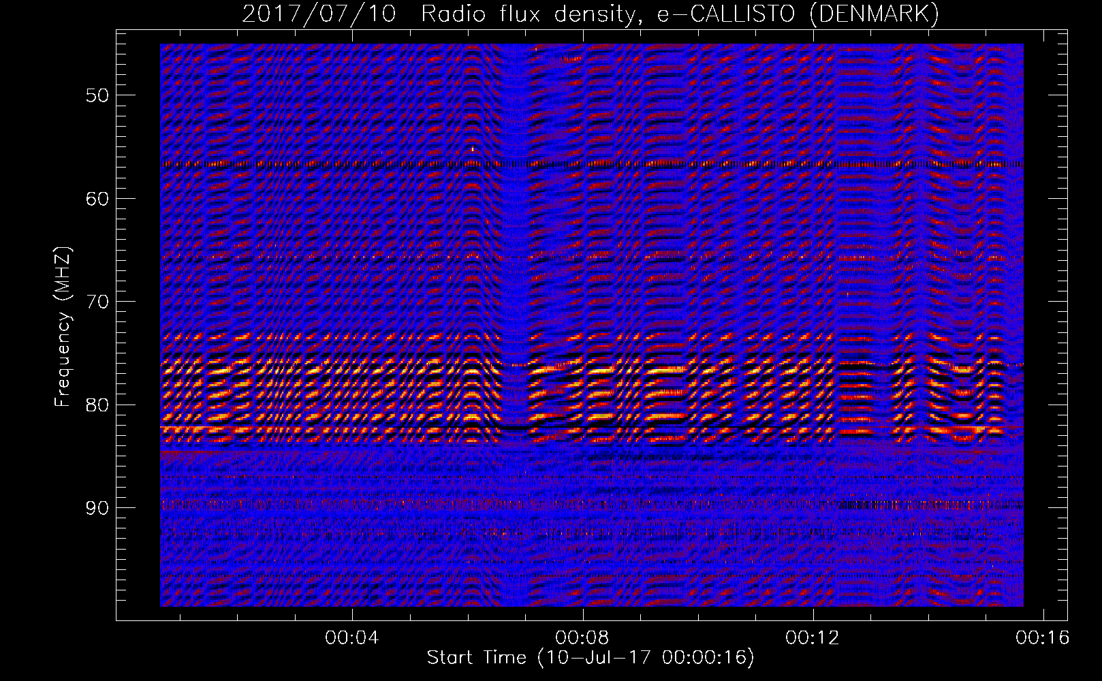Click the time tick label '00:12'

coord(813,638)
